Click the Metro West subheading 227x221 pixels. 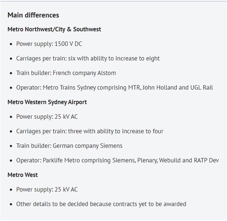23,175
